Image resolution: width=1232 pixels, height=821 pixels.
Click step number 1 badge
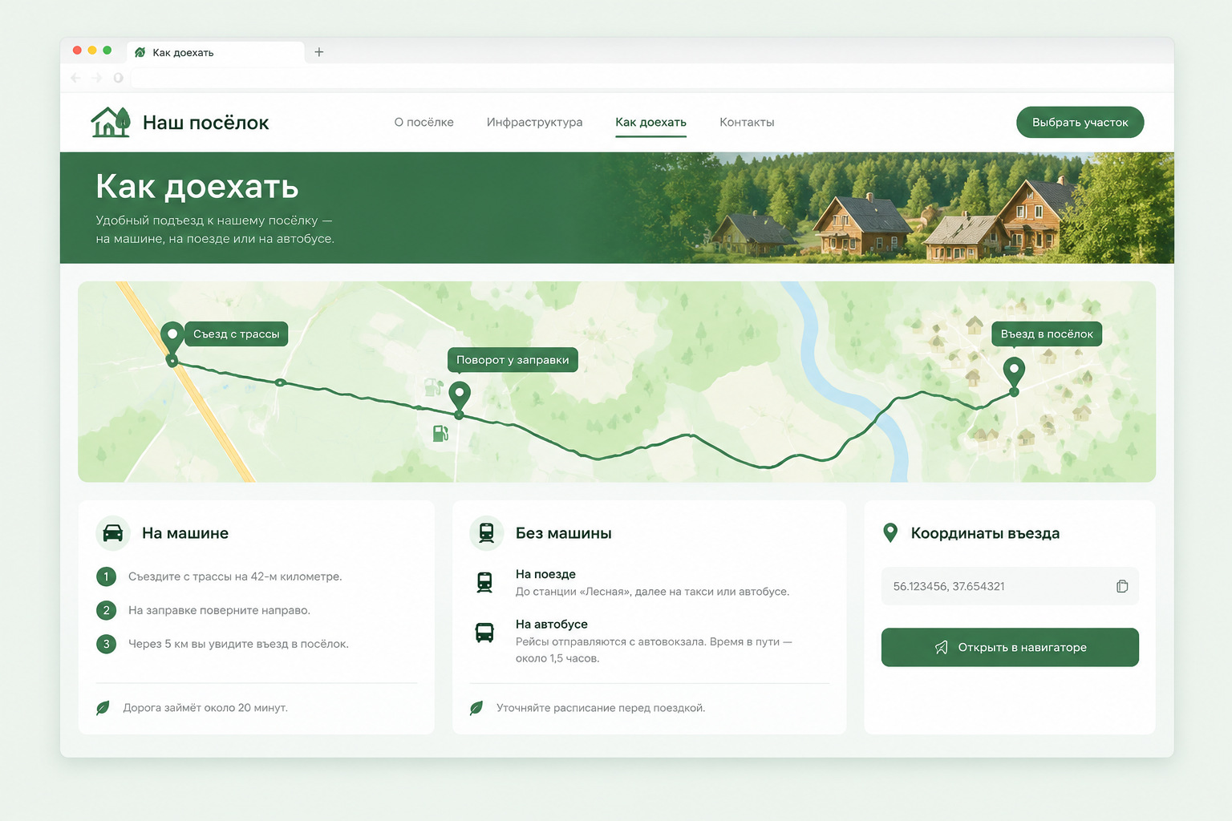106,576
